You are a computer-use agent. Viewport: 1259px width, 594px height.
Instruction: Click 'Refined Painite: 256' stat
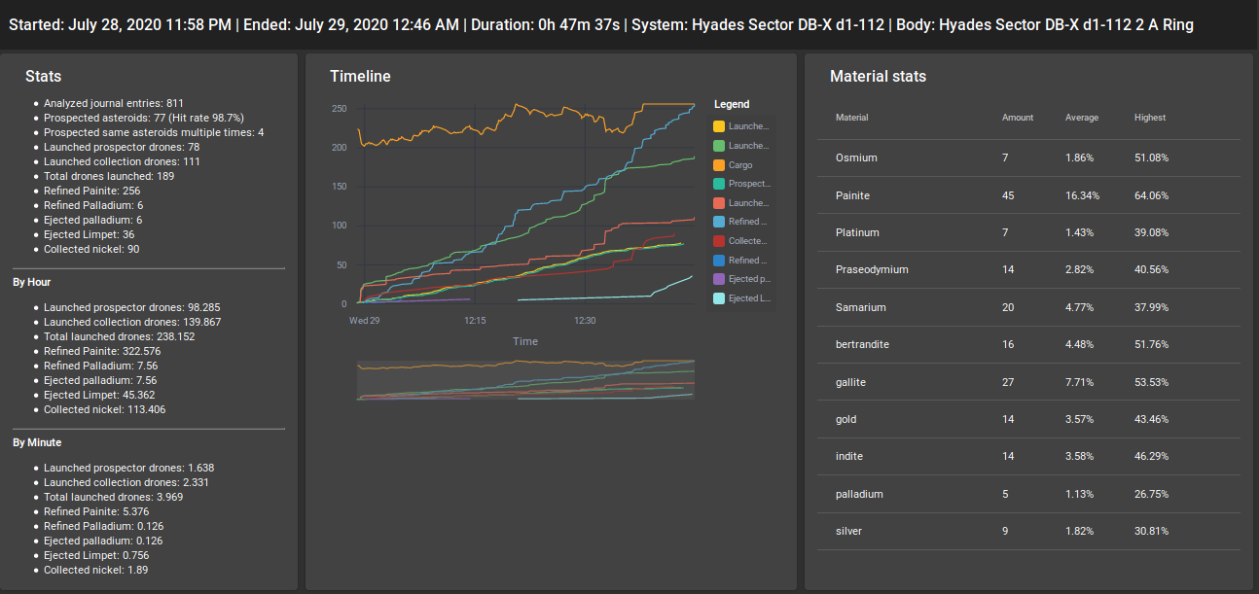pos(92,191)
